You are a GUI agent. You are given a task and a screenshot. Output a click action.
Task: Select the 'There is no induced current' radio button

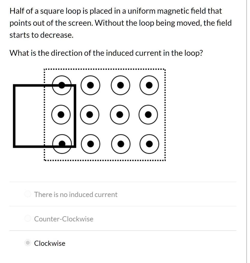point(27,194)
